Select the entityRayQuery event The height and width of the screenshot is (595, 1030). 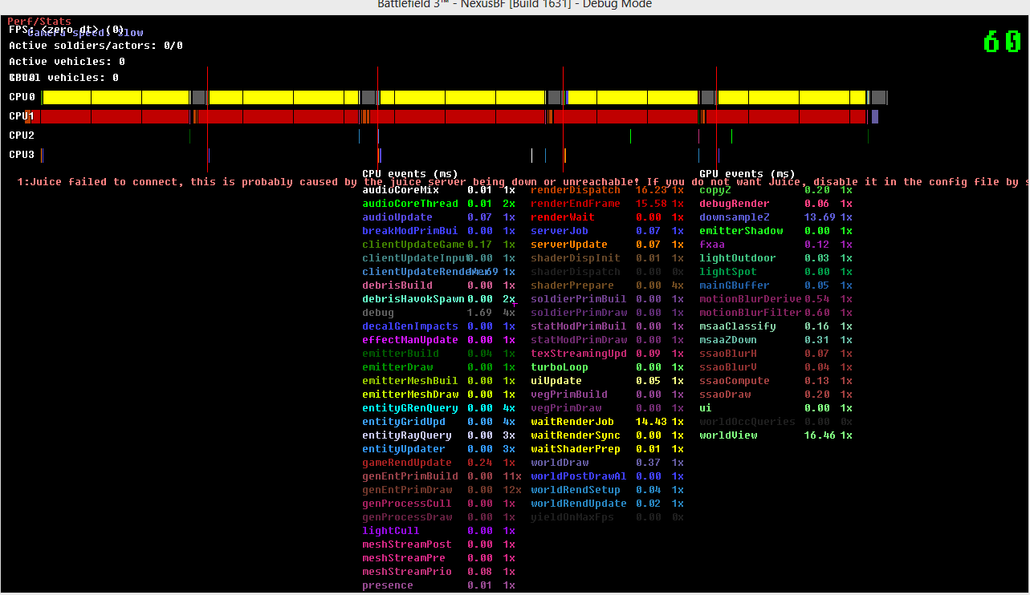click(438, 435)
